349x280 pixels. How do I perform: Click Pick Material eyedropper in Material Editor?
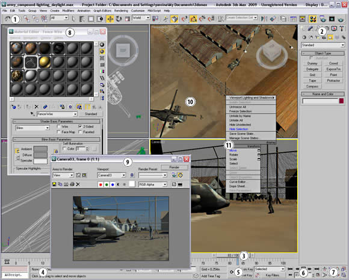tap(32, 114)
